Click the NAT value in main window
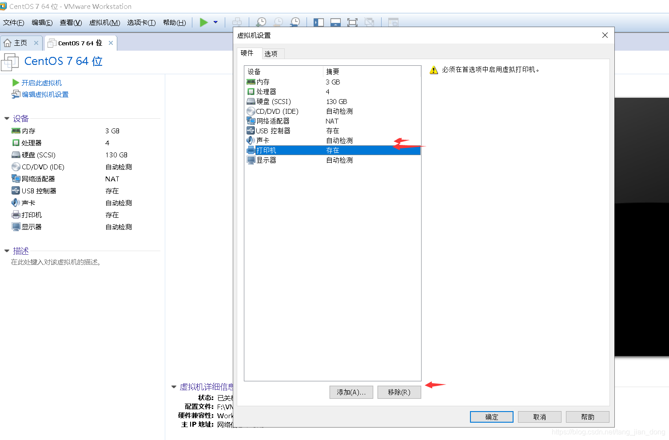 (112, 179)
